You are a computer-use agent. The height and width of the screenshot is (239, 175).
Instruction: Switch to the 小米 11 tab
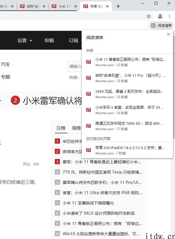point(64,6)
